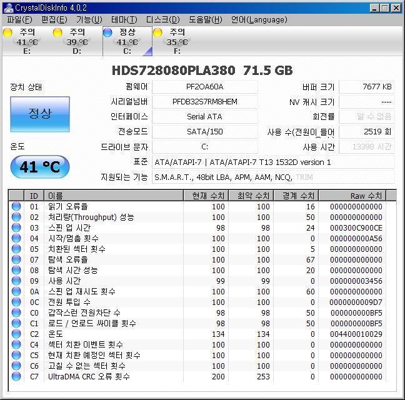The height and width of the screenshot is (400, 405).
Task: Click status orb for attribute 09 사용 시간
Action: click(16, 281)
